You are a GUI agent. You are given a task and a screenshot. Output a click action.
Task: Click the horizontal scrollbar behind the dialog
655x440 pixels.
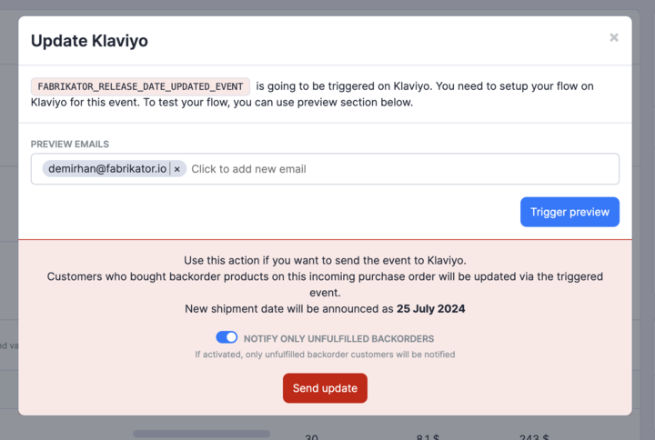[x=201, y=434]
